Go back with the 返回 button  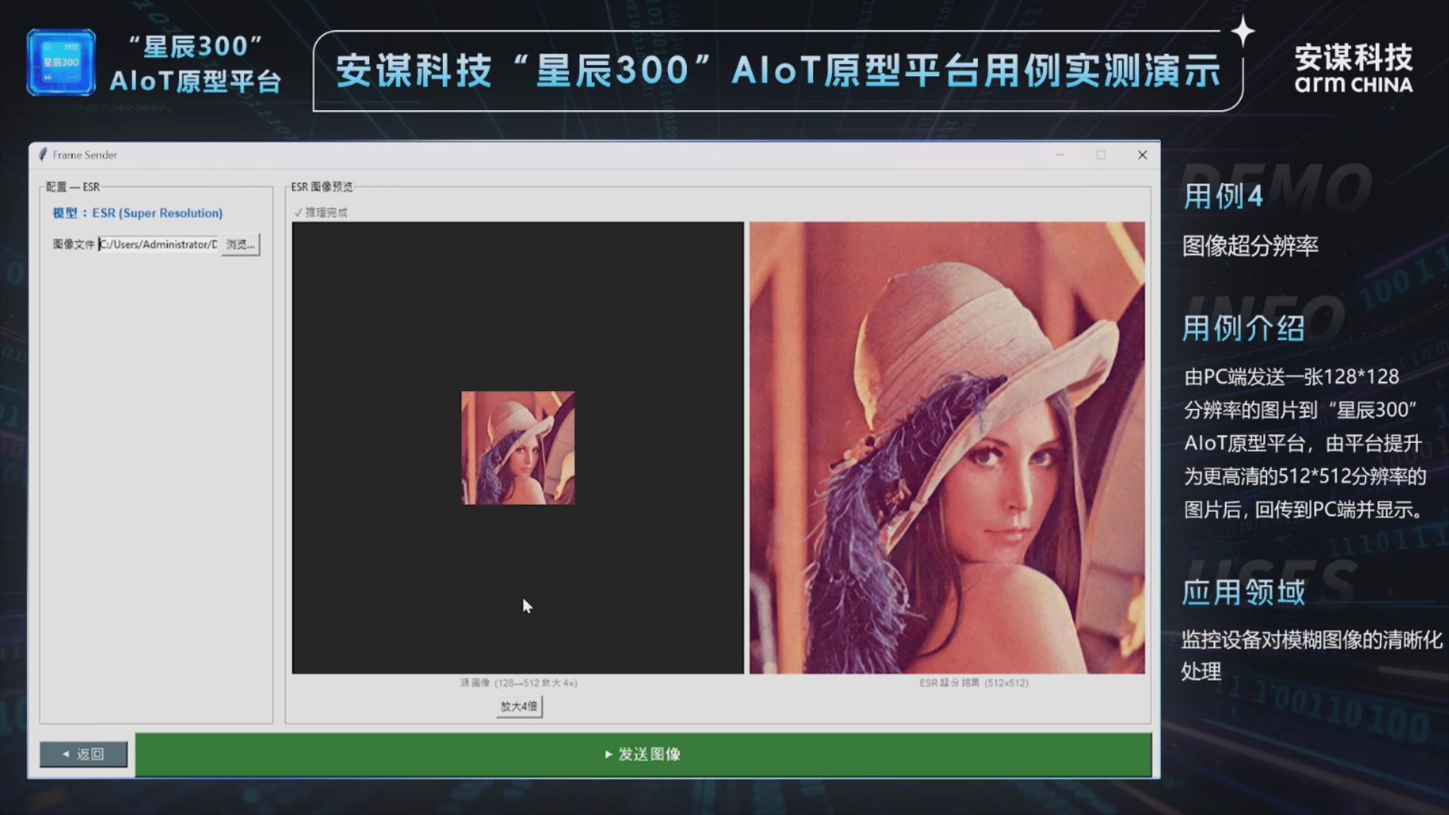[84, 754]
